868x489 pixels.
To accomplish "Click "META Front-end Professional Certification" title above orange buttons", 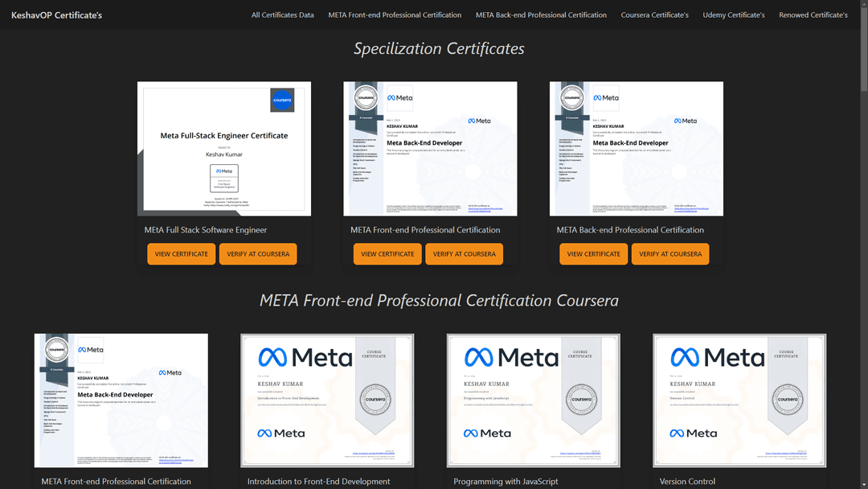I will (425, 230).
